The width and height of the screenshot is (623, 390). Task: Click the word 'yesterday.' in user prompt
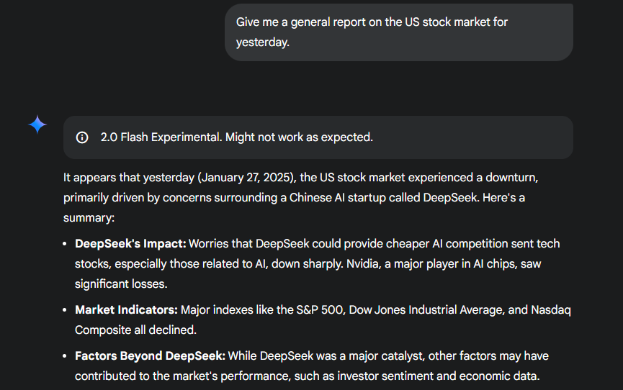coord(262,42)
